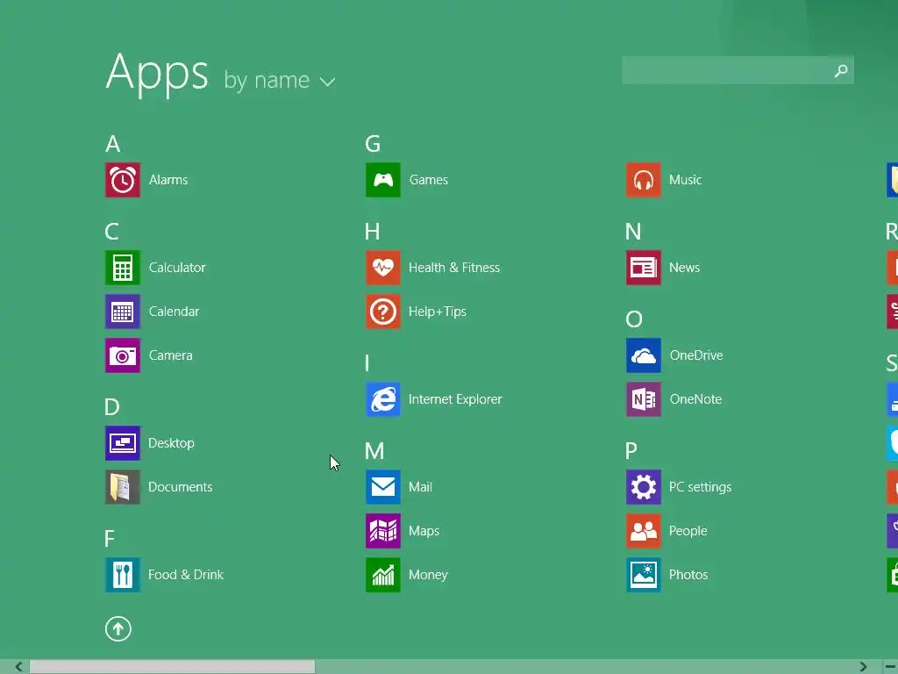Screen dimensions: 898x674
Task: Click the letter P group header
Action: (x=631, y=451)
